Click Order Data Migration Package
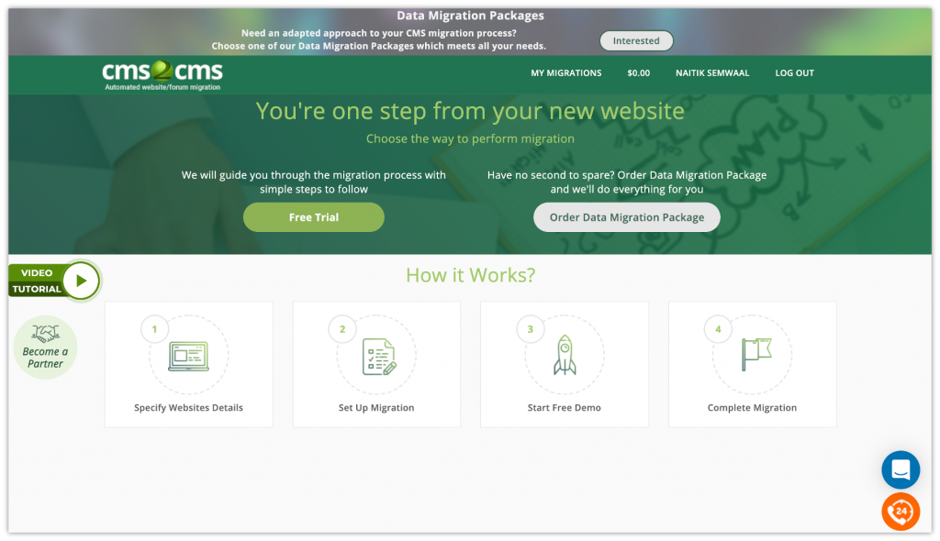Screen dimensions: 940x541 626,217
